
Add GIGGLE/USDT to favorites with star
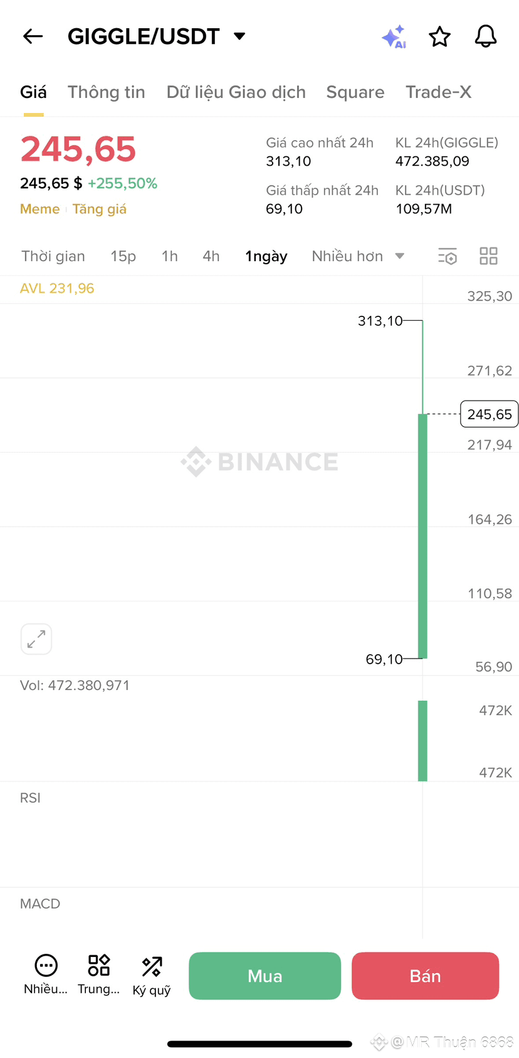(x=440, y=37)
